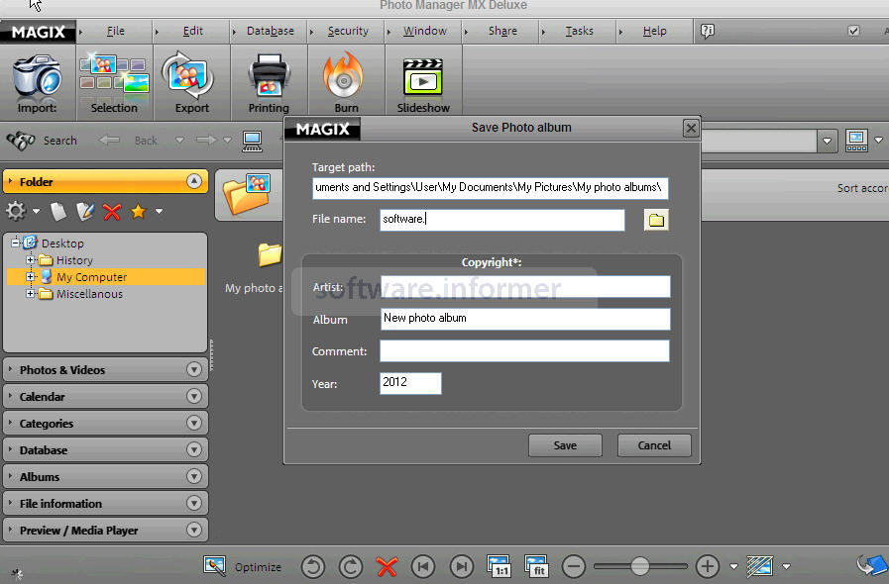Open the star favorites dropdown arrow
The image size is (889, 584).
160,211
